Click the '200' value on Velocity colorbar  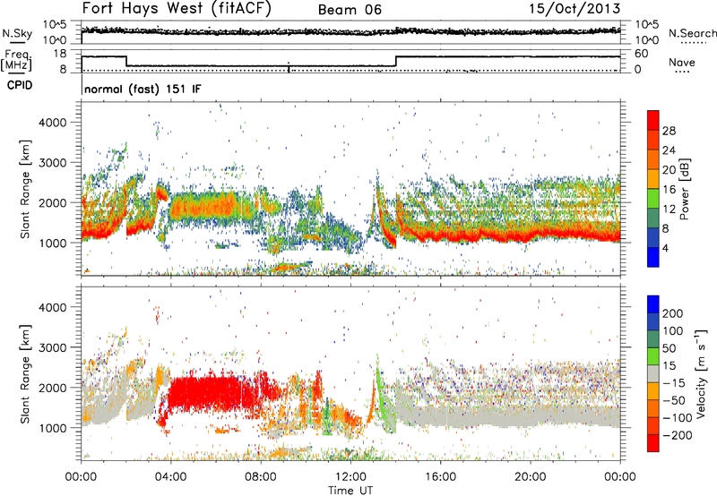(x=673, y=313)
